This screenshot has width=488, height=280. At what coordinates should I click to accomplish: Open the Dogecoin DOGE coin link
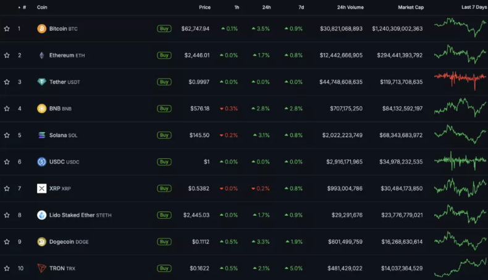(69, 242)
